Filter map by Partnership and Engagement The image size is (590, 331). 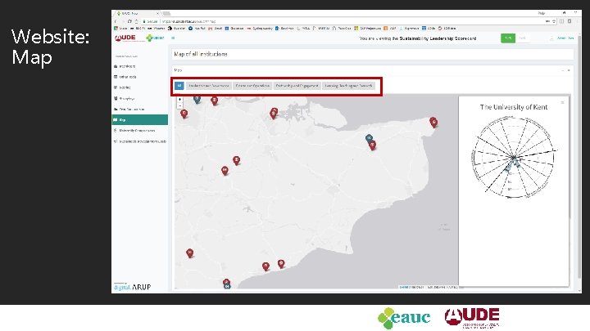coord(297,86)
